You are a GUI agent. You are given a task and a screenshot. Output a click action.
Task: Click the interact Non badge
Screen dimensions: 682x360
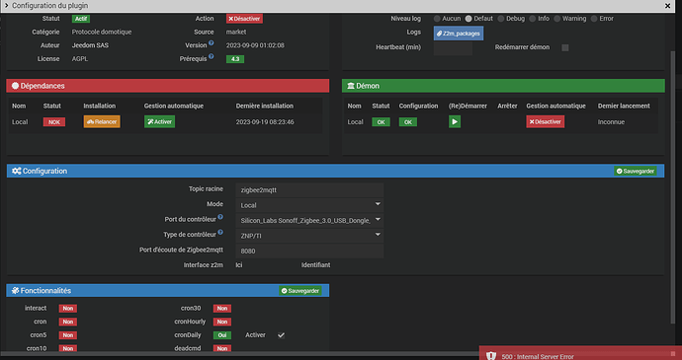68,309
